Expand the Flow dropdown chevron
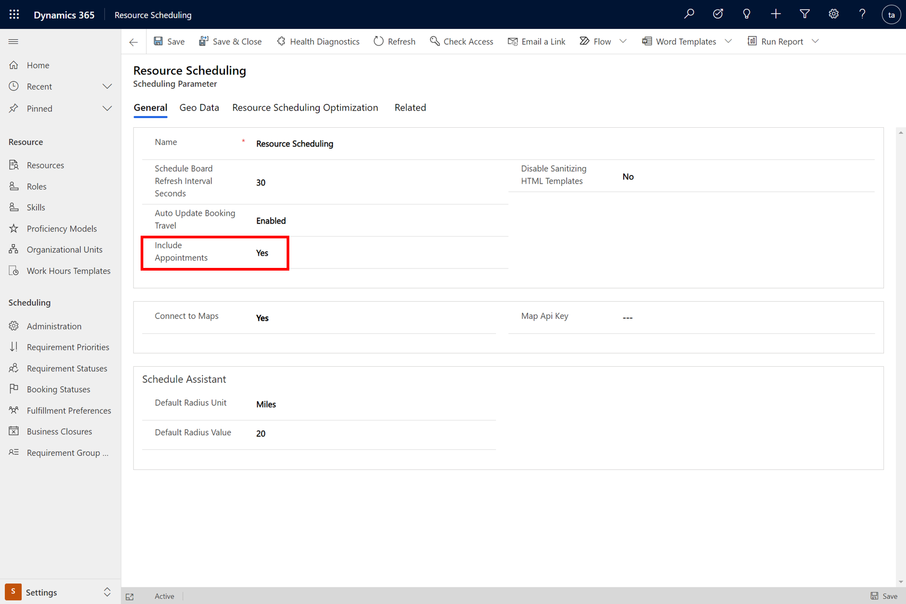Screen dimensions: 906x604 [623, 41]
